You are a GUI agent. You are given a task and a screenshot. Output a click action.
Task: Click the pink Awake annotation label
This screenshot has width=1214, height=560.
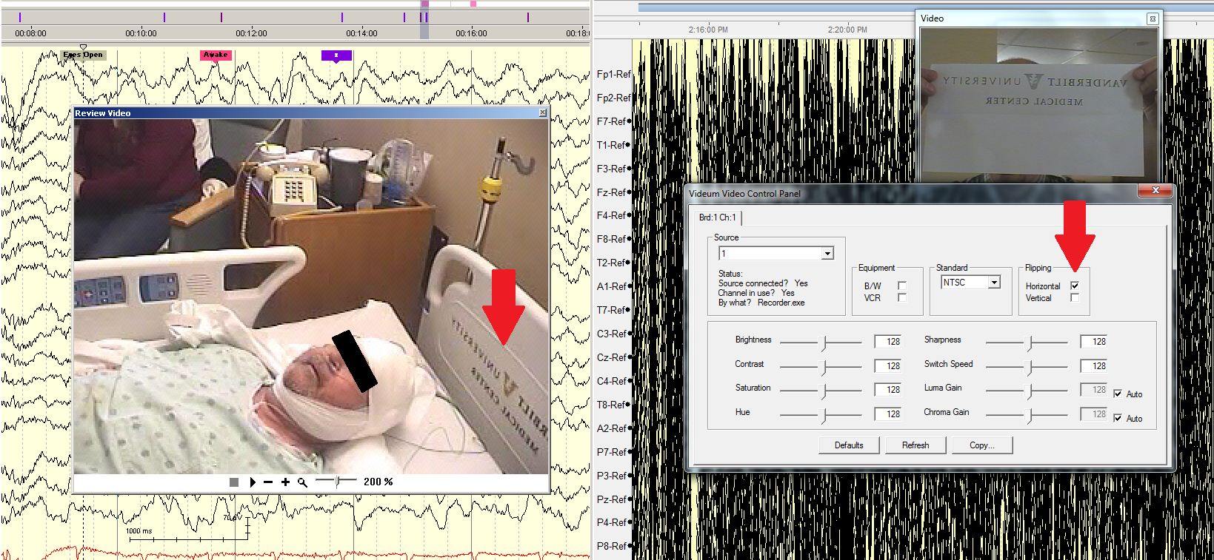point(216,55)
